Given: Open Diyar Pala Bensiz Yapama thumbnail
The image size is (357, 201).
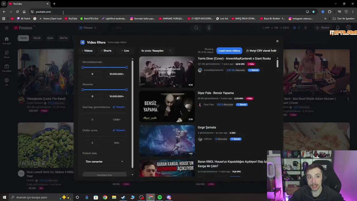Looking at the screenshot, I should pos(167,106).
